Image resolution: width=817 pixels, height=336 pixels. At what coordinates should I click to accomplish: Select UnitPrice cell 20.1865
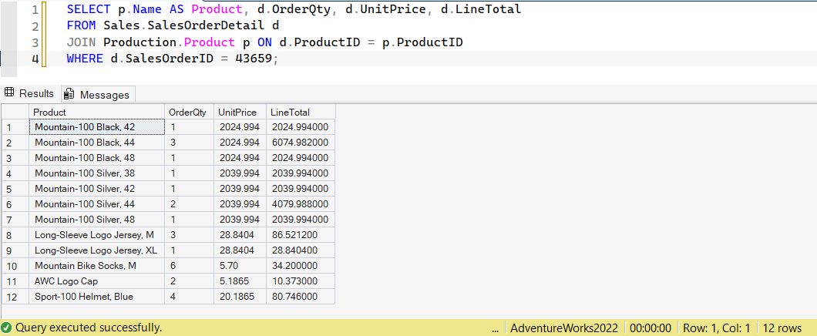point(240,297)
